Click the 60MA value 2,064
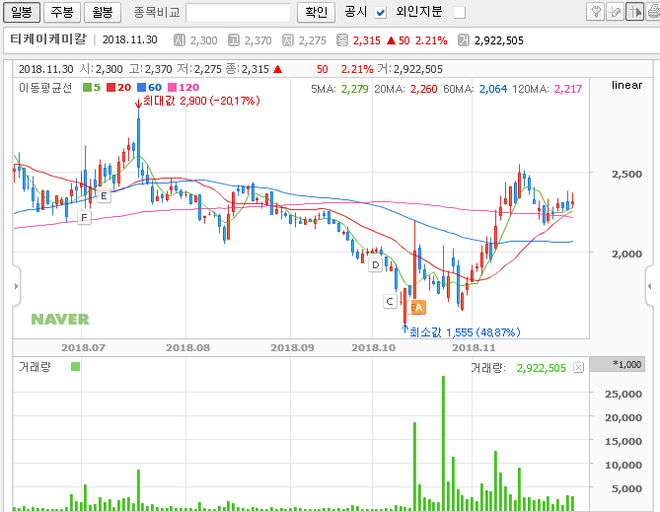 (x=493, y=89)
